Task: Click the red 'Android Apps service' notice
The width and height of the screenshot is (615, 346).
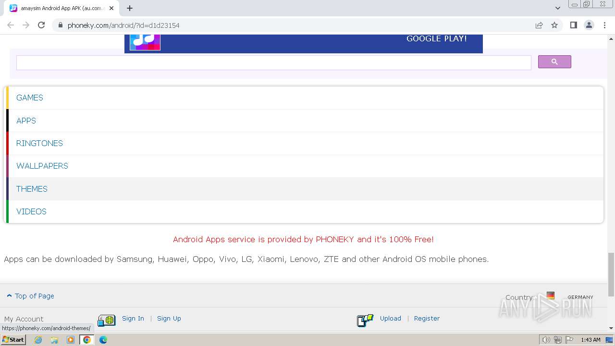Action: pyautogui.click(x=303, y=239)
